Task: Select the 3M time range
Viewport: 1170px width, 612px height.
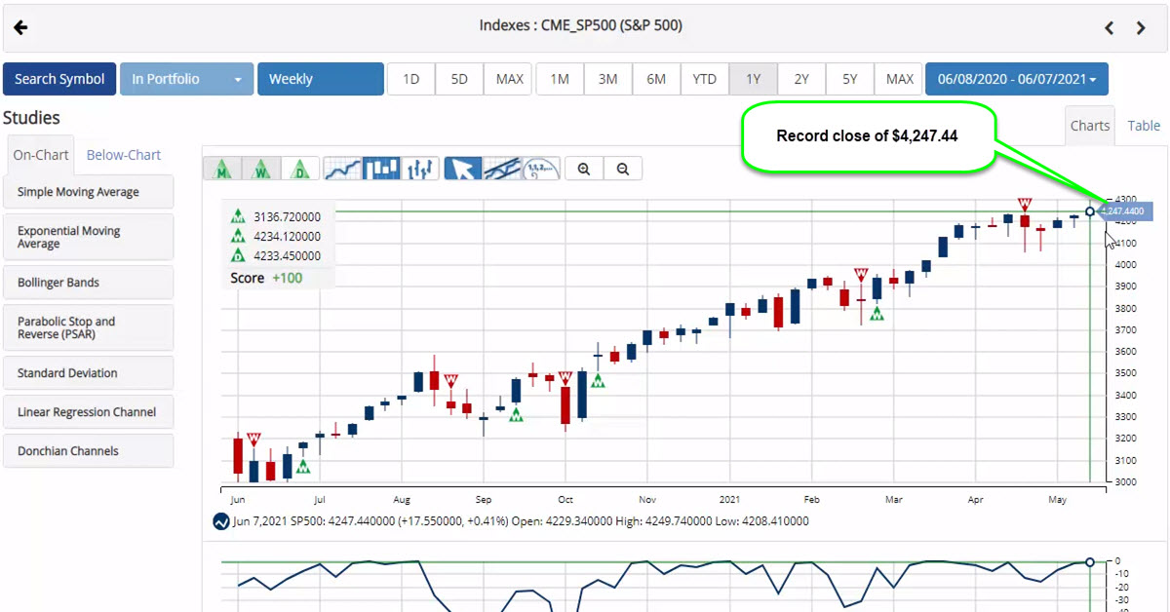Action: pyautogui.click(x=607, y=79)
